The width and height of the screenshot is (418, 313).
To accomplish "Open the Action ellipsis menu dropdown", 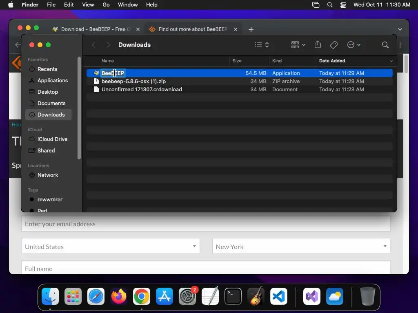I will (x=354, y=45).
